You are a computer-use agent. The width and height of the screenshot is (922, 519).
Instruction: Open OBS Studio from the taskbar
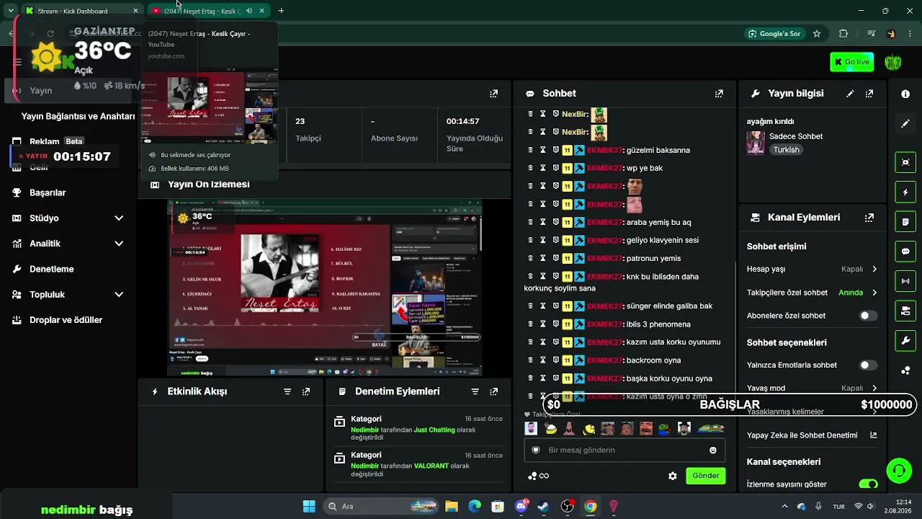click(568, 507)
